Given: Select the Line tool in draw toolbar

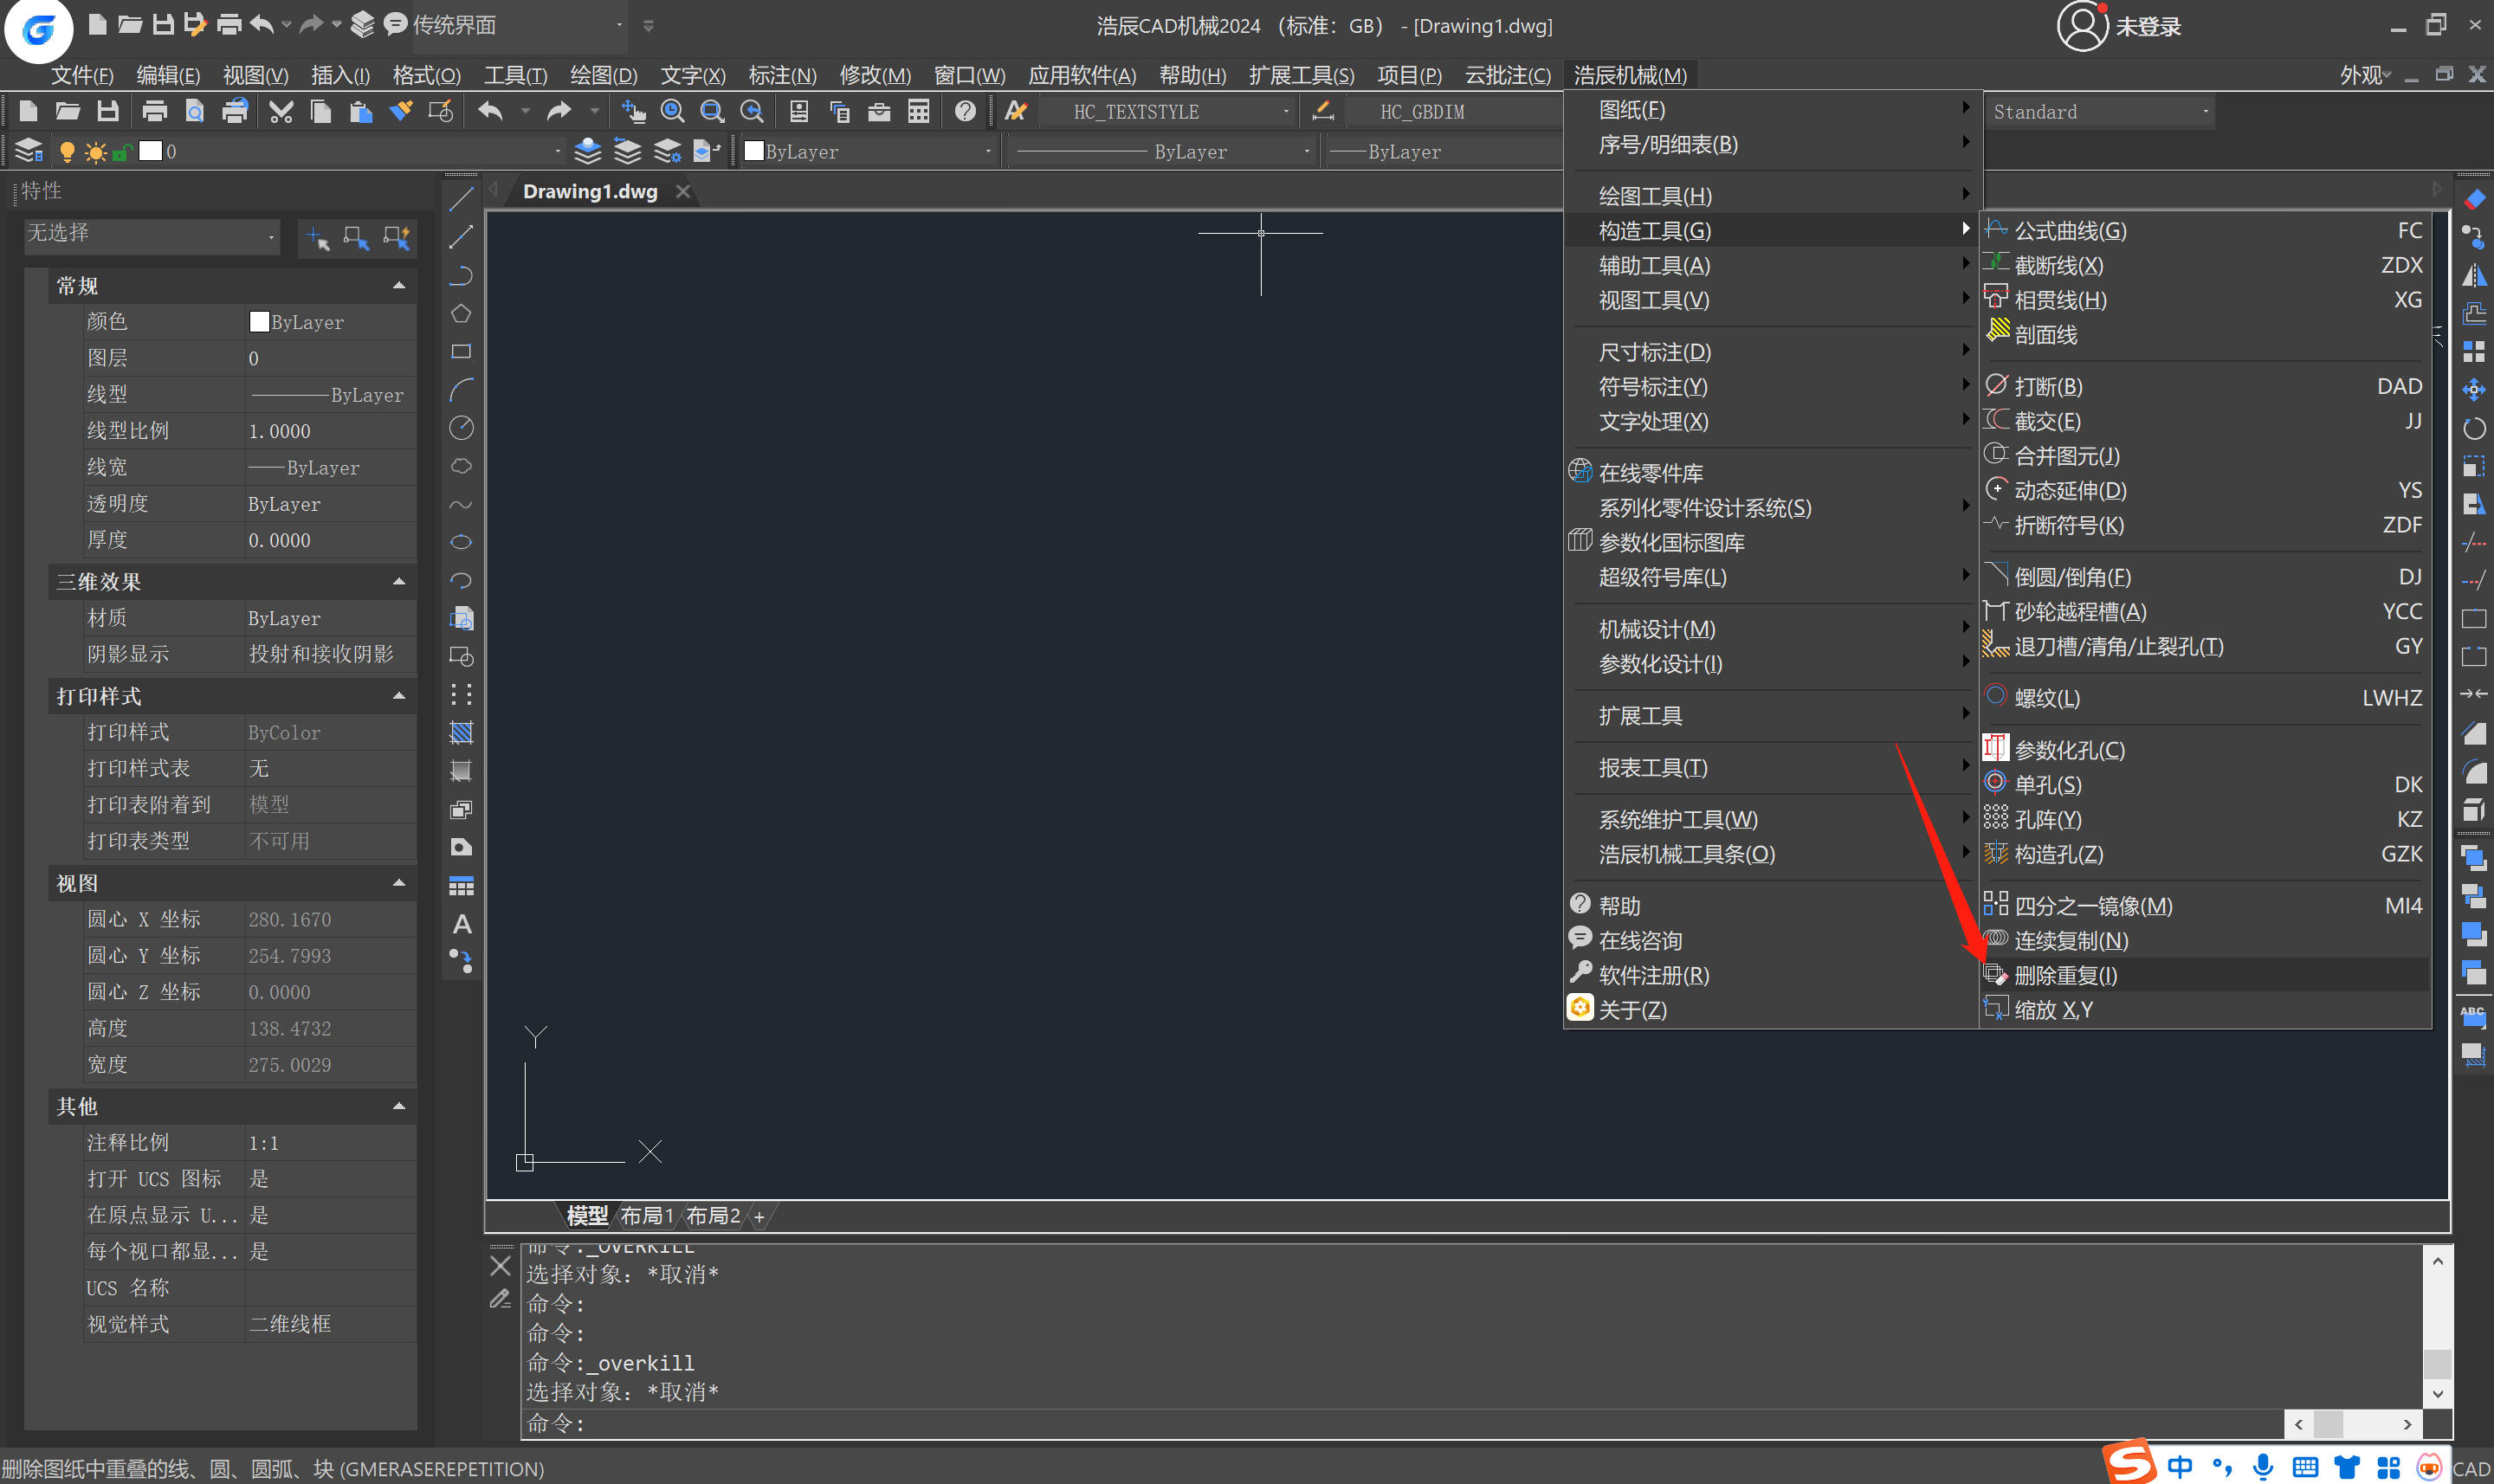Looking at the screenshot, I should click(x=461, y=199).
